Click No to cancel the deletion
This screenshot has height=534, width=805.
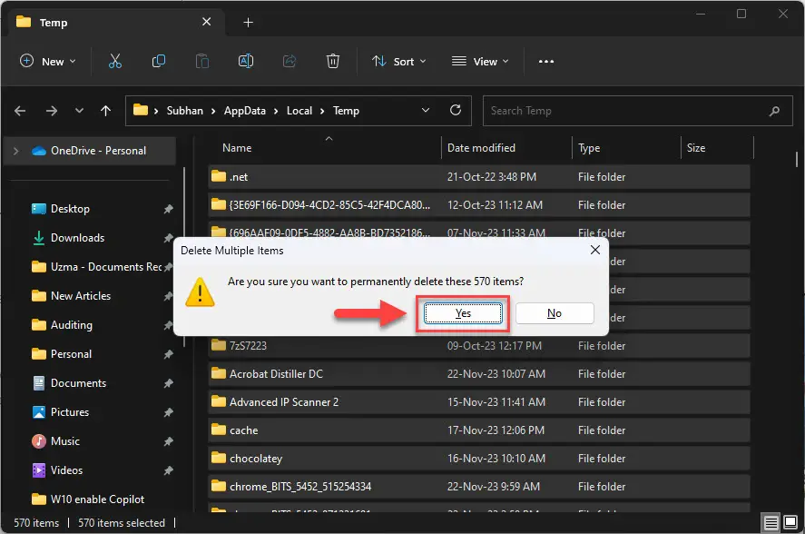[555, 312]
